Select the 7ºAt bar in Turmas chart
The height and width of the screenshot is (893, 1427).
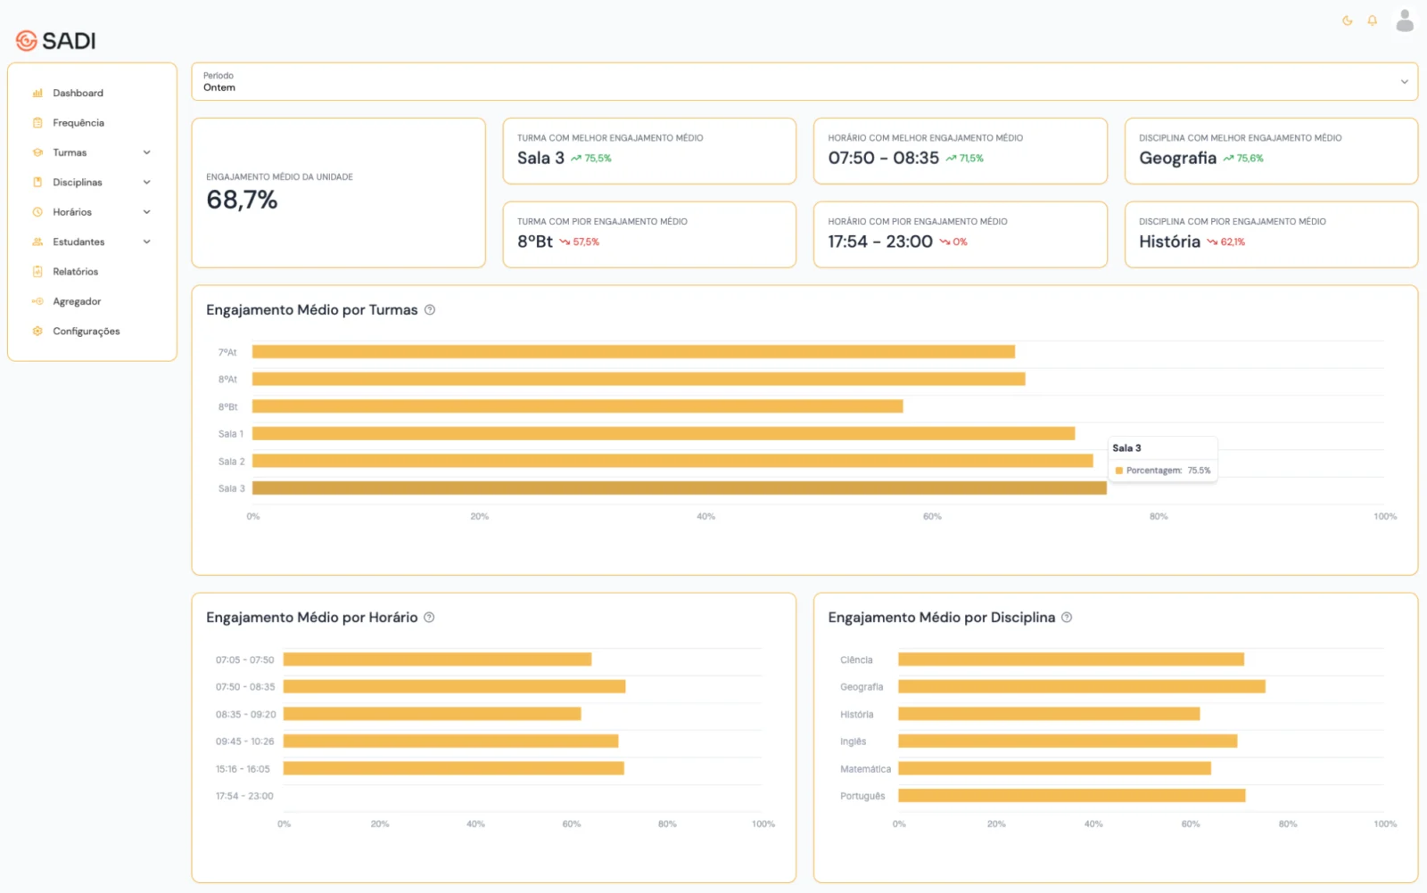[633, 352]
